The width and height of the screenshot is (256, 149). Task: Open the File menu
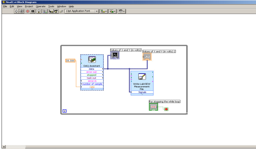coord(5,6)
